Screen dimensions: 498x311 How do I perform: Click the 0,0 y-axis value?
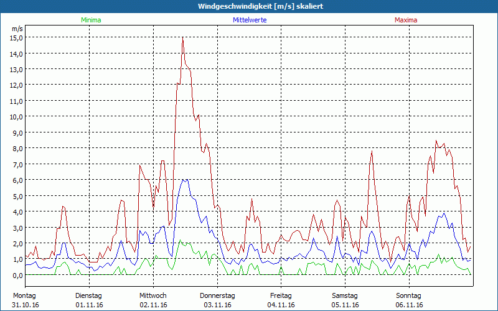coord(17,275)
